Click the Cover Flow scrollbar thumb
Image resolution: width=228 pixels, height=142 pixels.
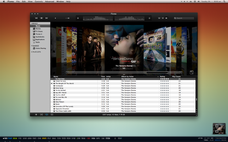point(157,72)
